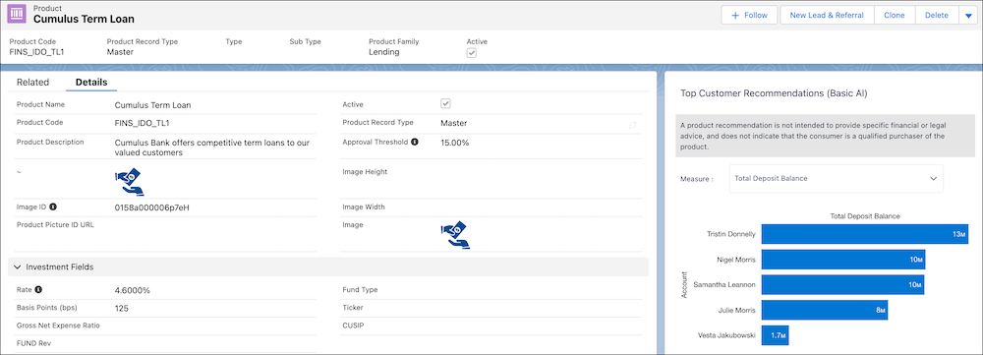Click the Delete button

click(x=937, y=15)
